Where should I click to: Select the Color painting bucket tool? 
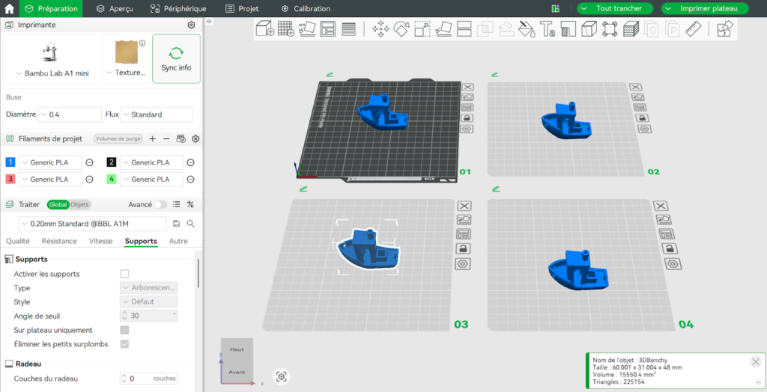pyautogui.click(x=527, y=29)
